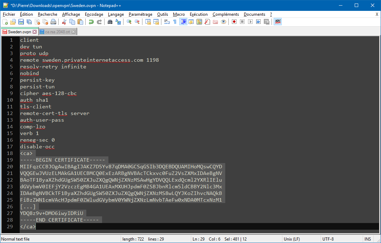This screenshot has height=243, width=381.
Task: Click the Unix (LF) status bar field
Action: coord(301,239)
